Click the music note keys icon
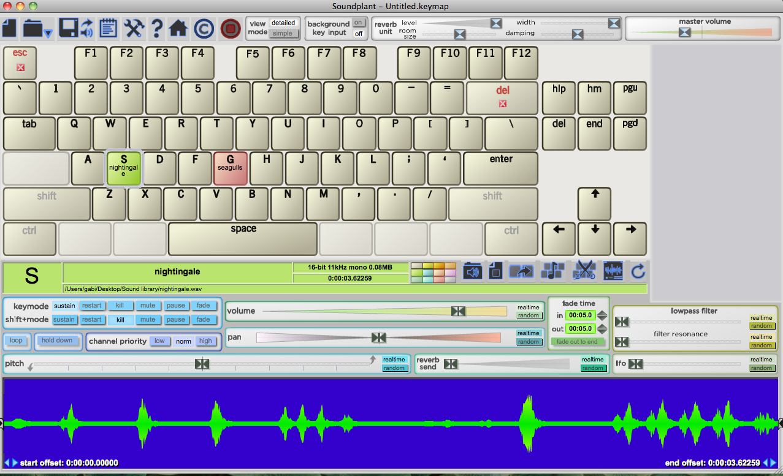 click(553, 271)
